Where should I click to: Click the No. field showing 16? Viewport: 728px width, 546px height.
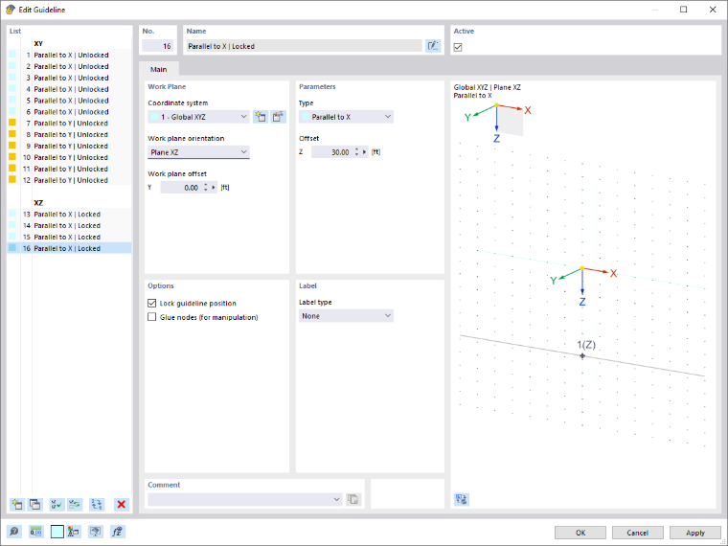click(158, 46)
